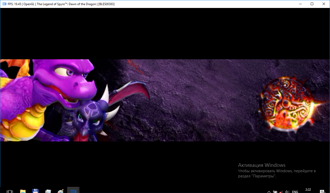The width and height of the screenshot is (330, 193).
Task: Close the Legend of Spyro game window
Action: click(x=324, y=4)
